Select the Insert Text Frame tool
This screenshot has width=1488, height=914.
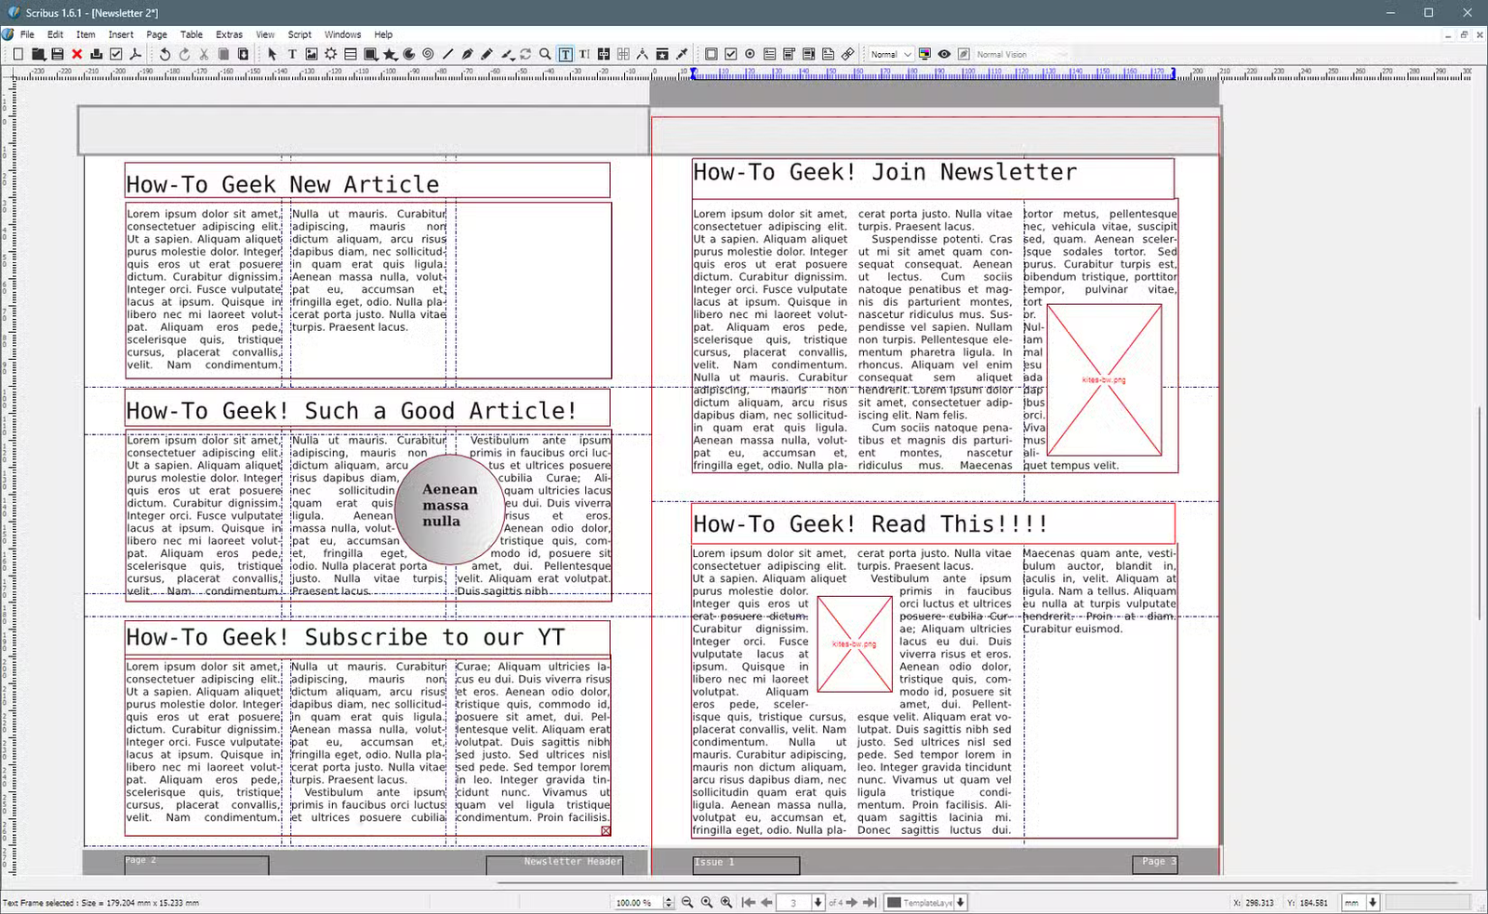[292, 53]
